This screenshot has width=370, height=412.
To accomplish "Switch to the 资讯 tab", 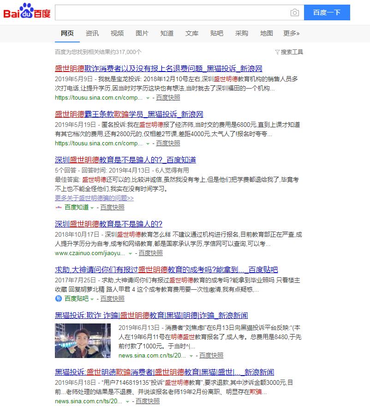I will coord(92,33).
